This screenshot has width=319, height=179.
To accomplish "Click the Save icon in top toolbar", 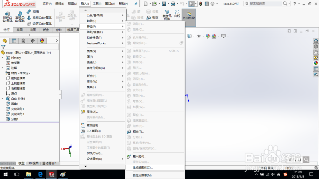I will (164, 4).
